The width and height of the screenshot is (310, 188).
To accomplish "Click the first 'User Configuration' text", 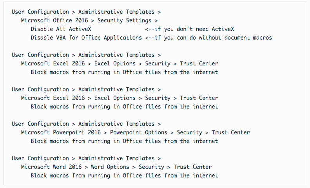I will [40, 12].
